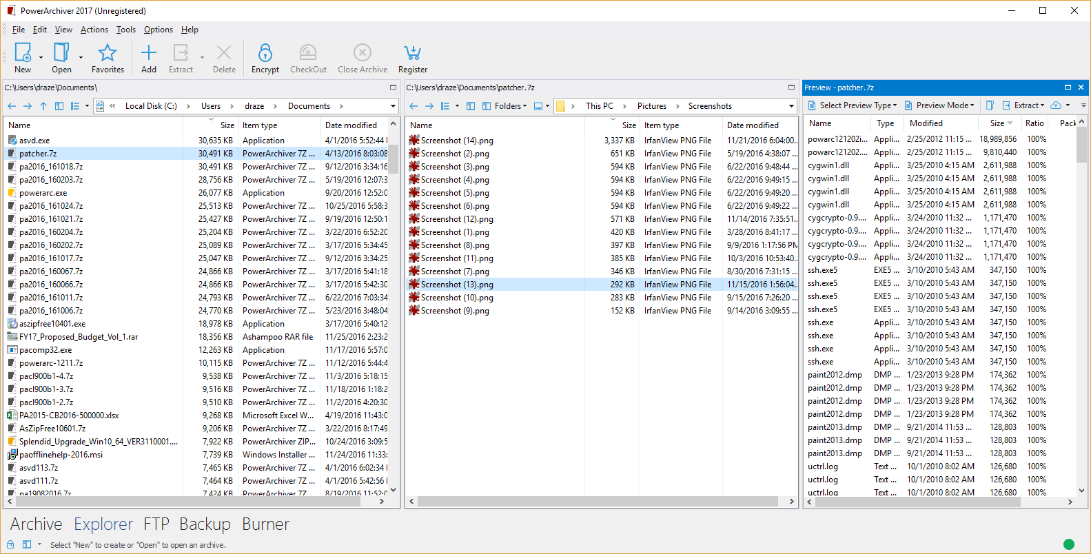Click This PC in middle pane breadcrumb
The height and width of the screenshot is (554, 1091).
click(x=600, y=106)
